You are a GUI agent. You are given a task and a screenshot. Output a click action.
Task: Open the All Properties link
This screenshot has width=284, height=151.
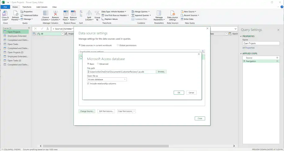pos(249,48)
